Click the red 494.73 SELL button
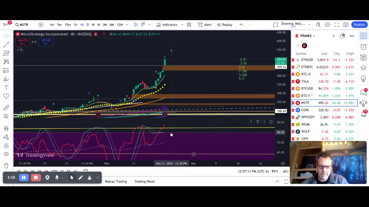 tap(22, 42)
